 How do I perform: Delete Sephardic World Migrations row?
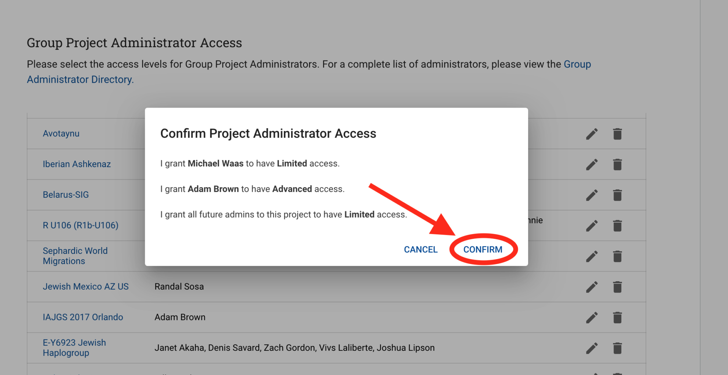point(617,256)
